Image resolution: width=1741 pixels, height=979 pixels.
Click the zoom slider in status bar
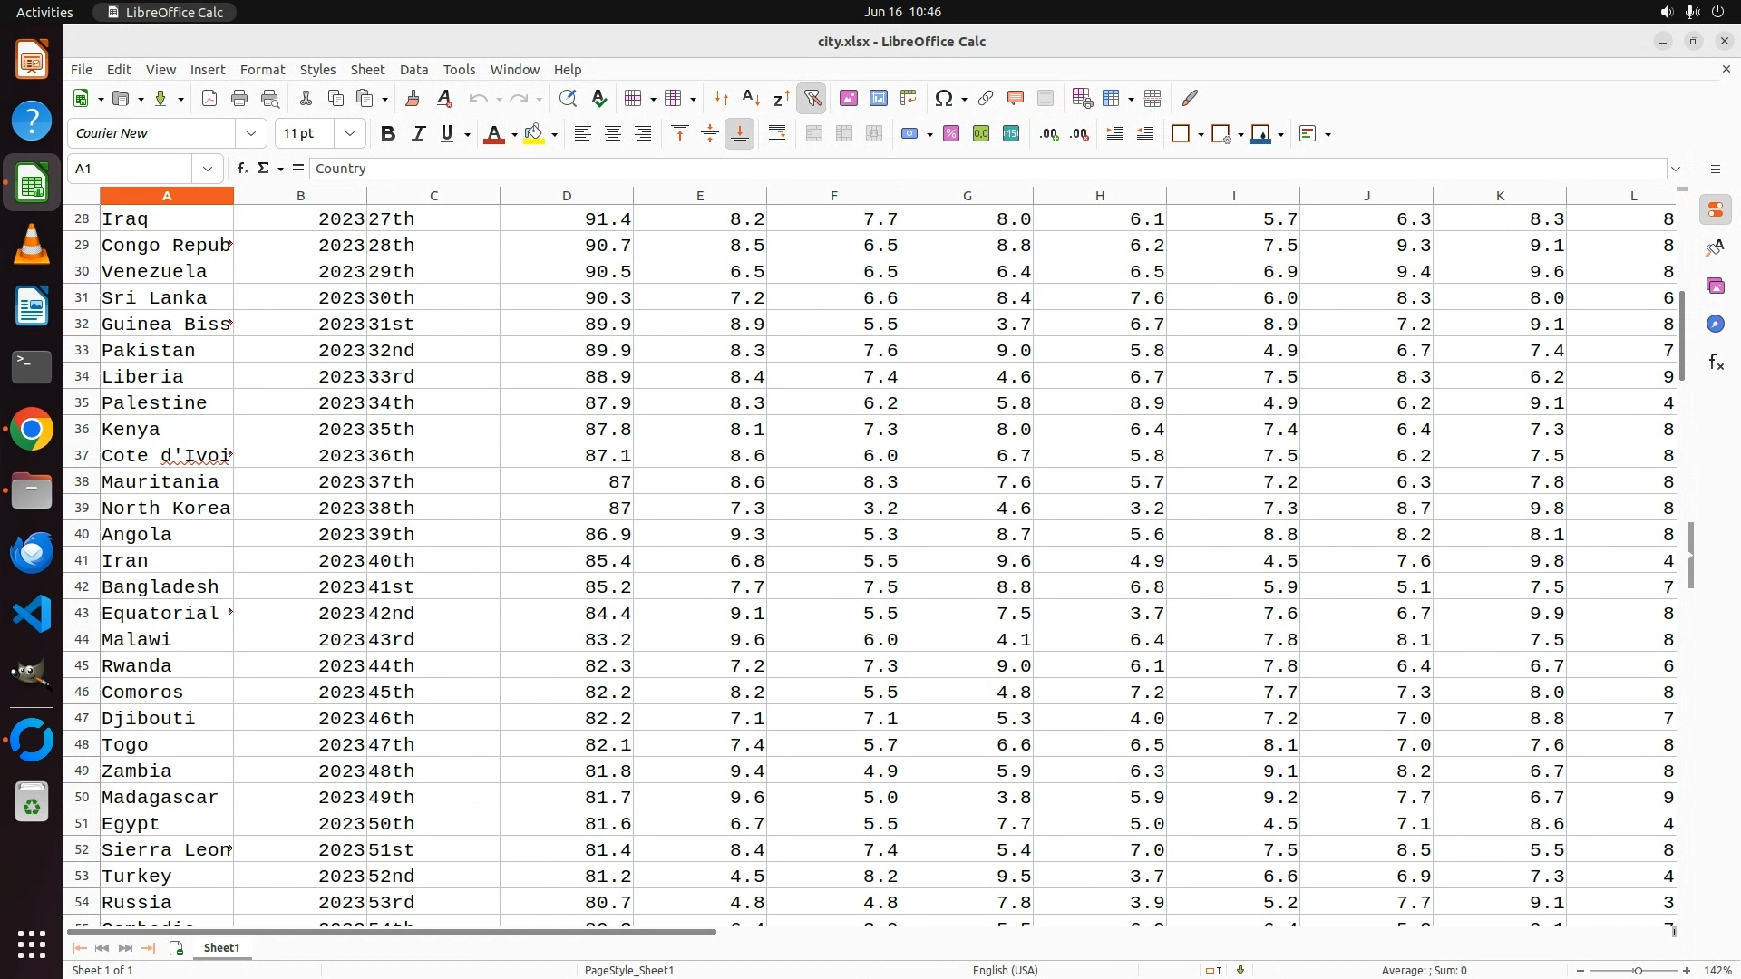point(1637,971)
